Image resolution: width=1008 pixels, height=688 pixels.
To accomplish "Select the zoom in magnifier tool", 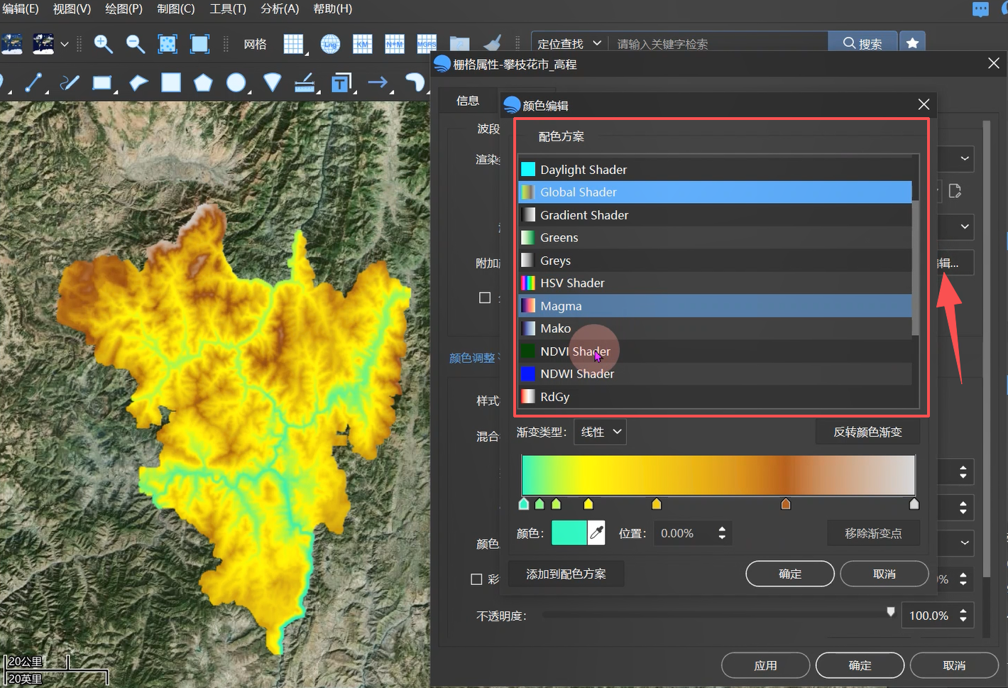I will click(104, 44).
